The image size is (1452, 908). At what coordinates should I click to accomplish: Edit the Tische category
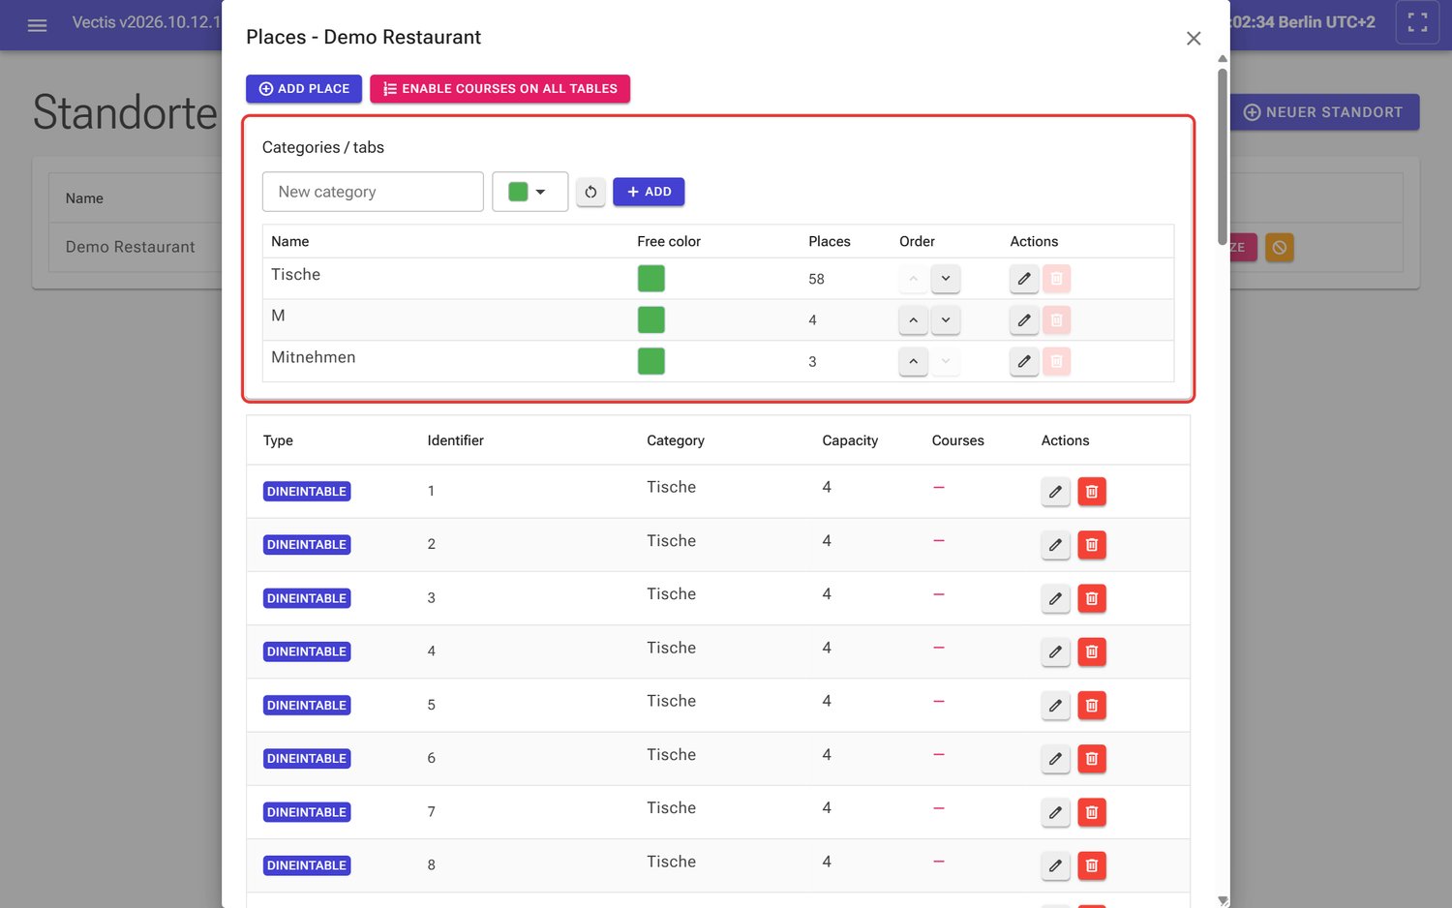click(1024, 279)
